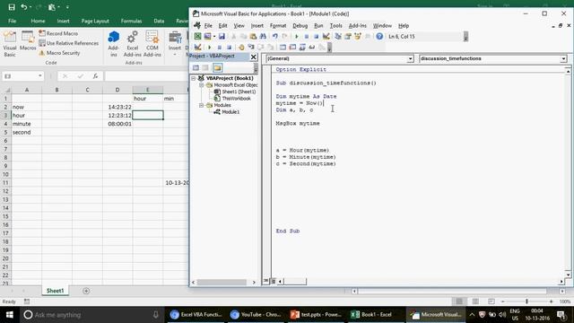Switch to Excel Formulas ribbon tab
Screen dimensions: 574x323
pyautogui.click(x=132, y=21)
